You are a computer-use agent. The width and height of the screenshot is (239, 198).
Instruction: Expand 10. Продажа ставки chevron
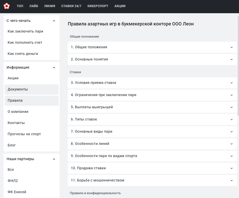232,168
